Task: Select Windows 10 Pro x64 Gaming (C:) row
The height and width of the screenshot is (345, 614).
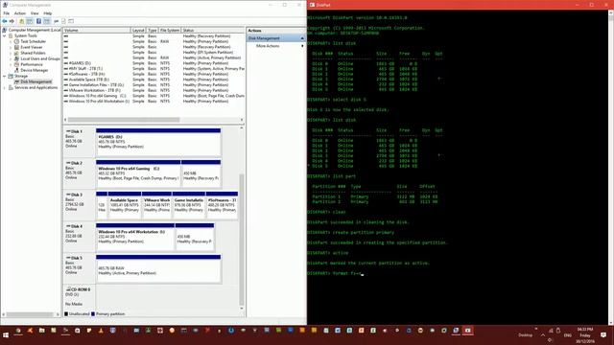Action: (153, 96)
